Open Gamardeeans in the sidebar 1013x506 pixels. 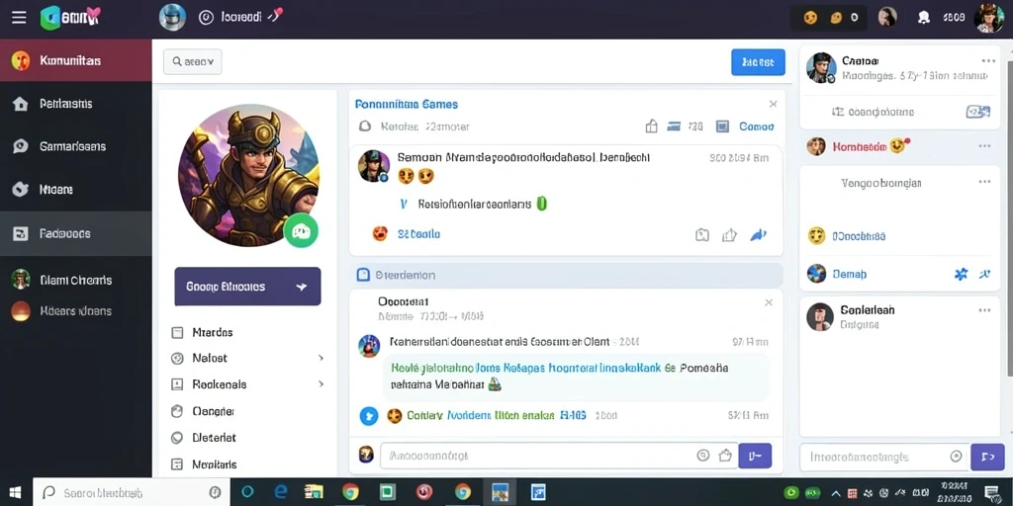75,146
